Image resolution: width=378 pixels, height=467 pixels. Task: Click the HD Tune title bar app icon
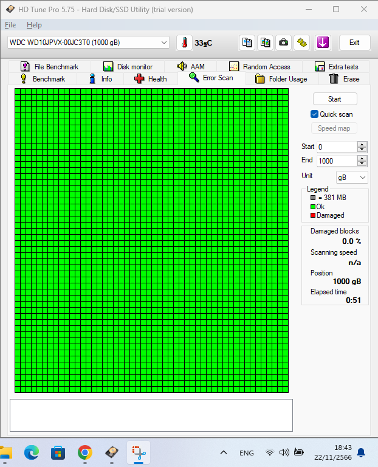coord(10,9)
